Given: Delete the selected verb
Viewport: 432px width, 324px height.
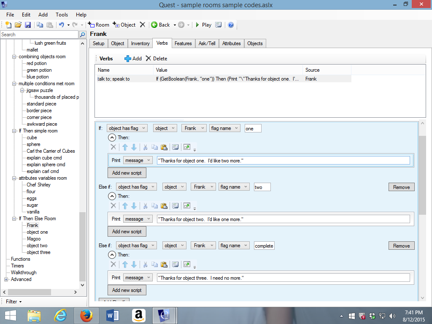Looking at the screenshot, I should (157, 58).
